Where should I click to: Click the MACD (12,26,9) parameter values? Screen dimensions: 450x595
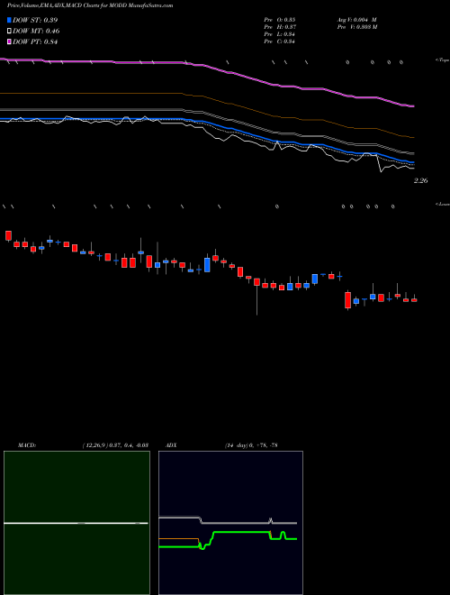[x=115, y=445]
